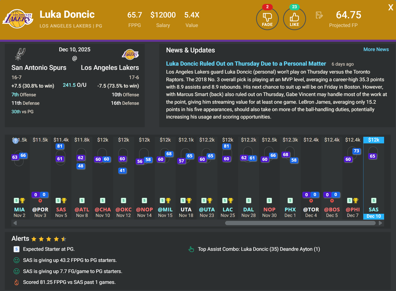Click the Expected Starter S icon in Alerts
This screenshot has width=396, height=291.
[x=16, y=249]
